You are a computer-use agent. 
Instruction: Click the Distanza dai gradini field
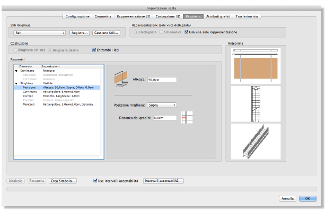point(165,118)
